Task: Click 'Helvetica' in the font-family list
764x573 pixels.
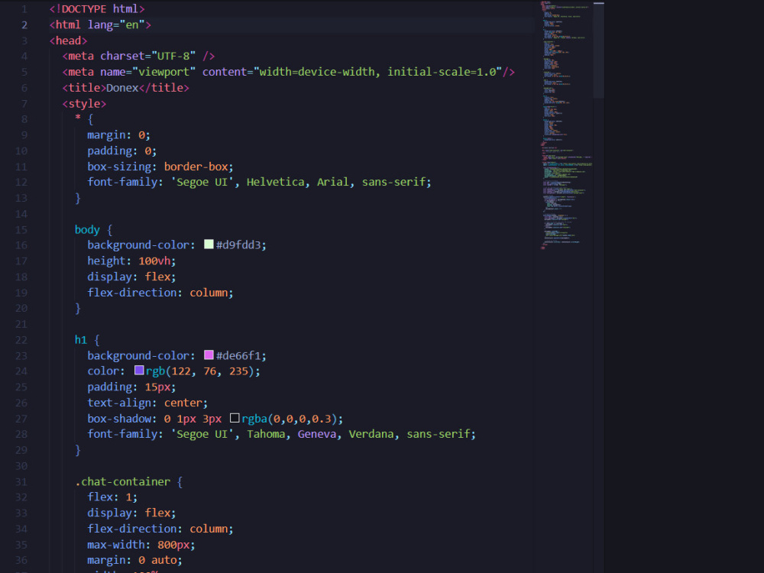Action: click(275, 182)
